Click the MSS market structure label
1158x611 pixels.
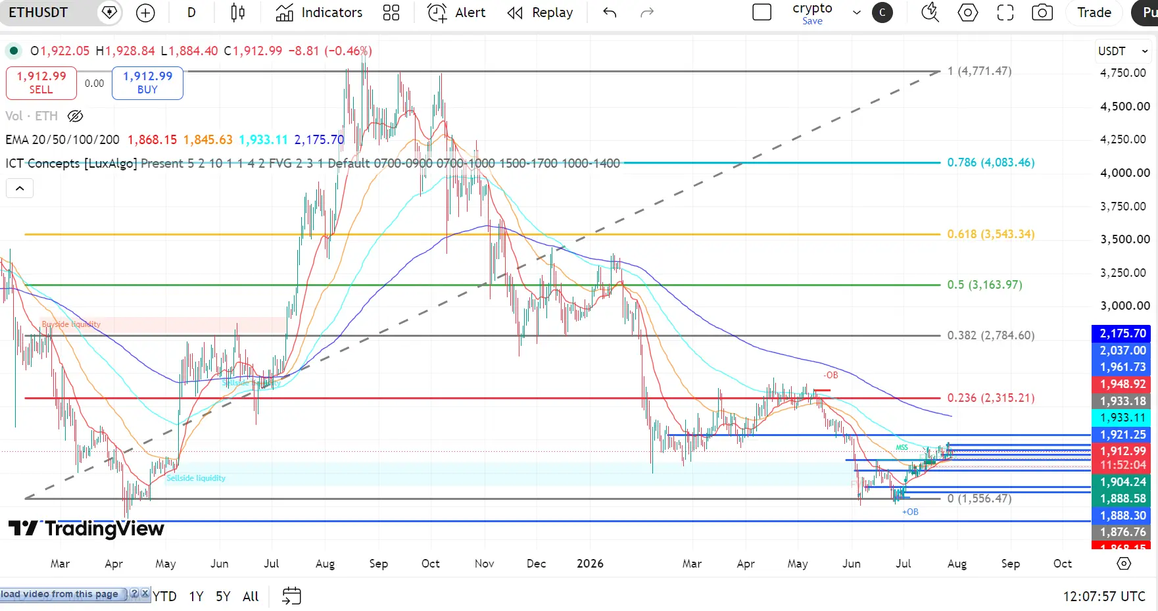(x=902, y=448)
